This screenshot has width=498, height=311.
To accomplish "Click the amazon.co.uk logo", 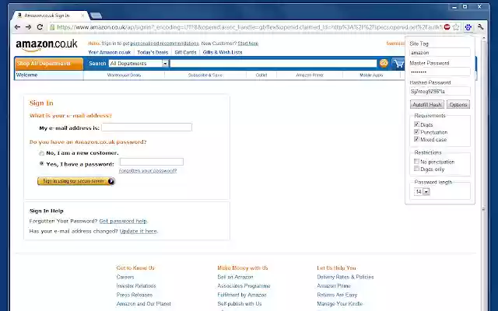I will 47,45.
